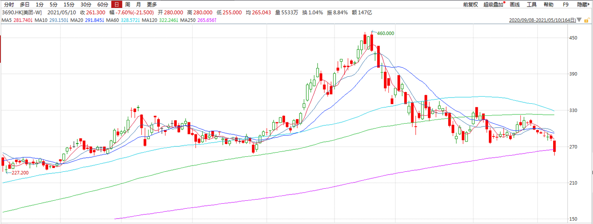Click the amplitude value 振 8.84%
Screen dimensions: 593x224
(x=337, y=12)
